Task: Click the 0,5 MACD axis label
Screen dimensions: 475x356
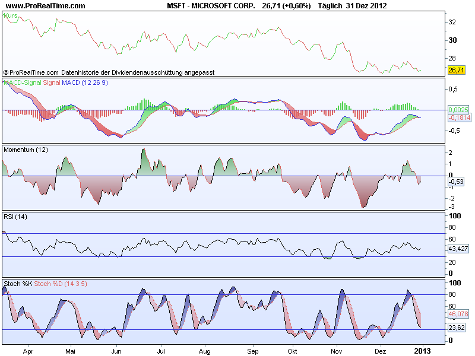Action: tap(453, 90)
